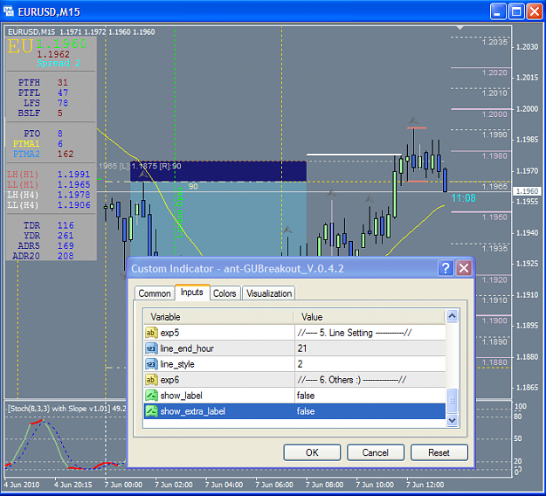Image resolution: width=546 pixels, height=496 pixels.
Task: Click the ADR20 208 reading
Action: tap(43, 256)
